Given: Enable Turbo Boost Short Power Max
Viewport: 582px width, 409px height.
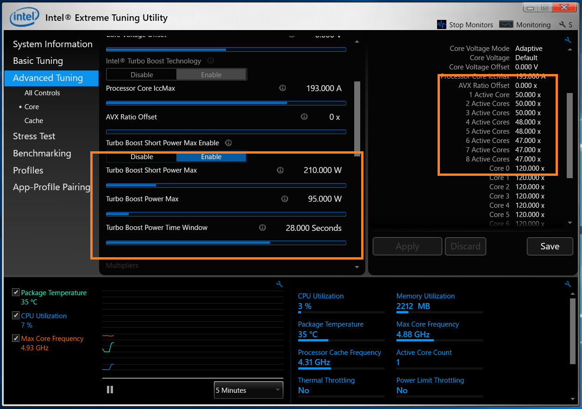Looking at the screenshot, I should coord(211,157).
